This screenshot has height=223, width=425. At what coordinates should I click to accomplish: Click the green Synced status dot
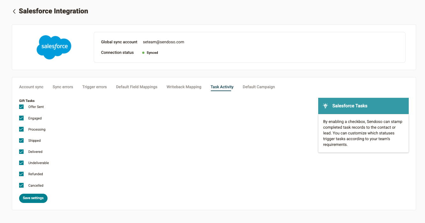pos(143,53)
